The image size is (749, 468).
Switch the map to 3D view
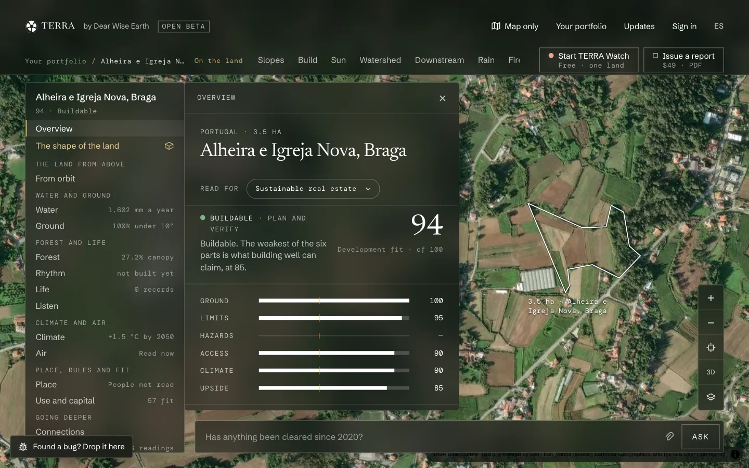(711, 372)
